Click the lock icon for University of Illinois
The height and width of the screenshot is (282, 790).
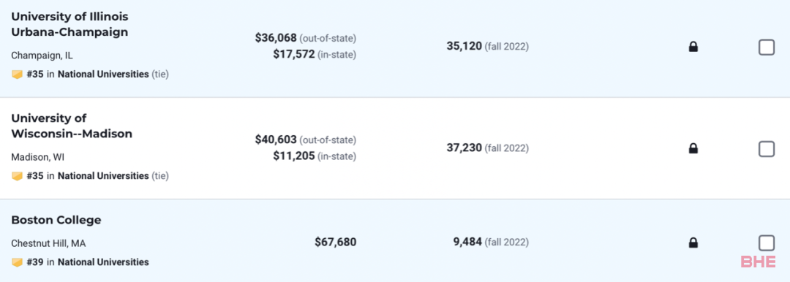point(693,47)
